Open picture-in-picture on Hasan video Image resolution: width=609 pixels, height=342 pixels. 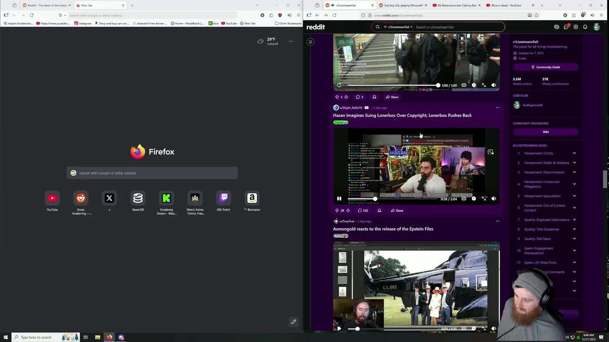click(x=491, y=152)
